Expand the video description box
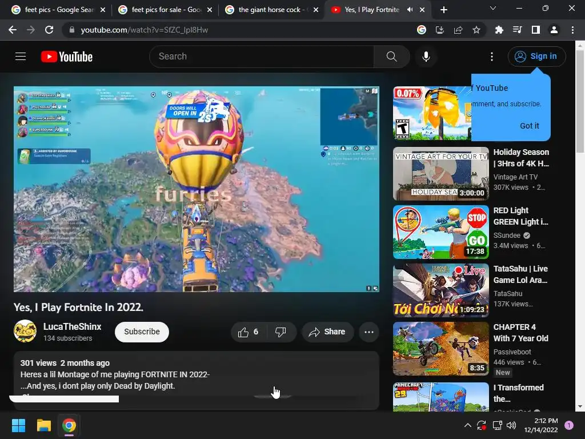The width and height of the screenshot is (585, 439). pyautogui.click(x=197, y=380)
